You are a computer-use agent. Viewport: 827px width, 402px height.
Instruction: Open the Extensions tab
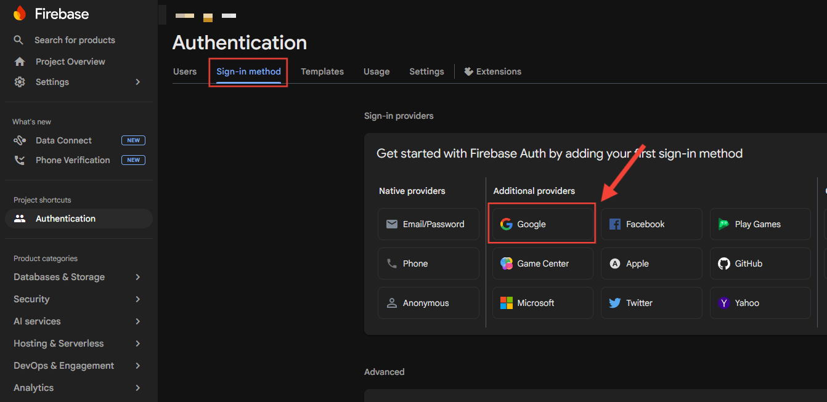(x=492, y=71)
